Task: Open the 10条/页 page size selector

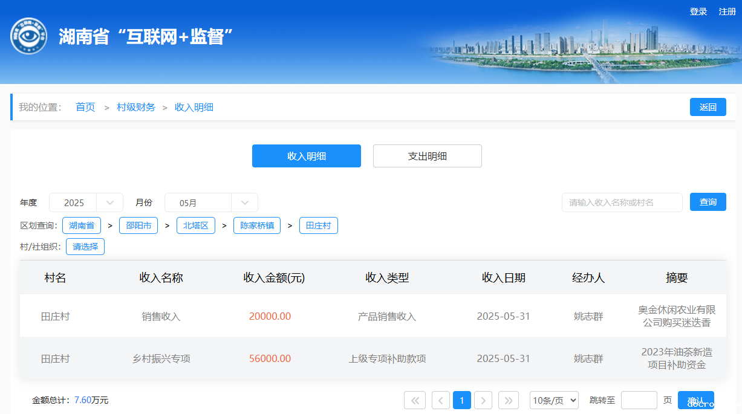Action: (554, 400)
